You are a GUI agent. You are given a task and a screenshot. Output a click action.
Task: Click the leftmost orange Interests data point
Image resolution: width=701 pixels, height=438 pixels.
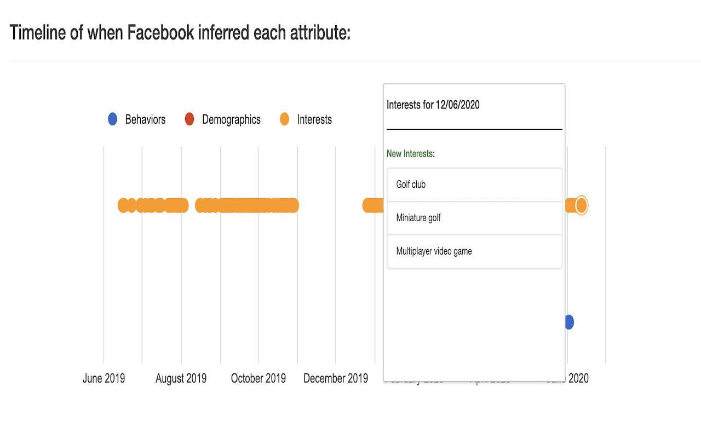pyautogui.click(x=123, y=205)
